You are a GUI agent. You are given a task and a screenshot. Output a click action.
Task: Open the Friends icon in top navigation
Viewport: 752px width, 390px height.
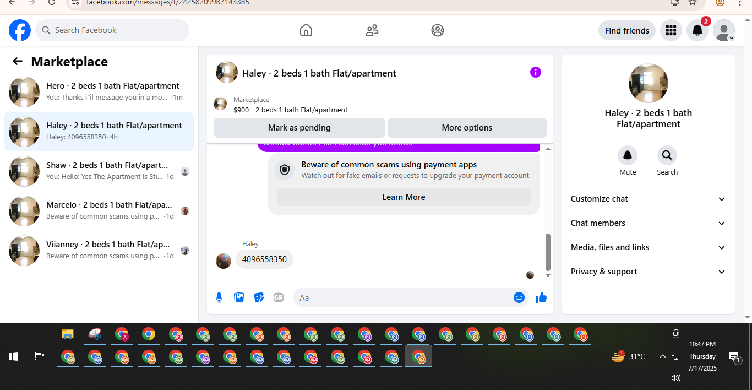click(x=372, y=30)
